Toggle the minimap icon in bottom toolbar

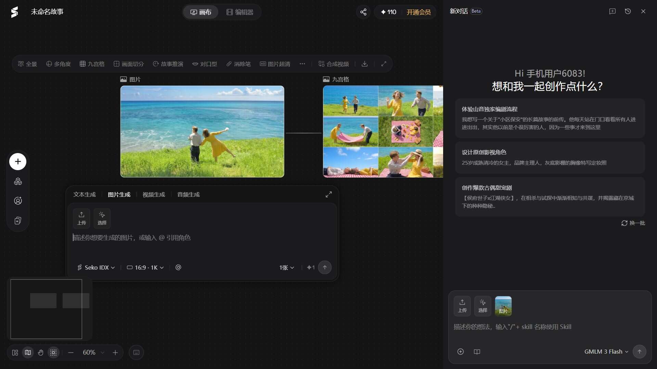pos(28,353)
